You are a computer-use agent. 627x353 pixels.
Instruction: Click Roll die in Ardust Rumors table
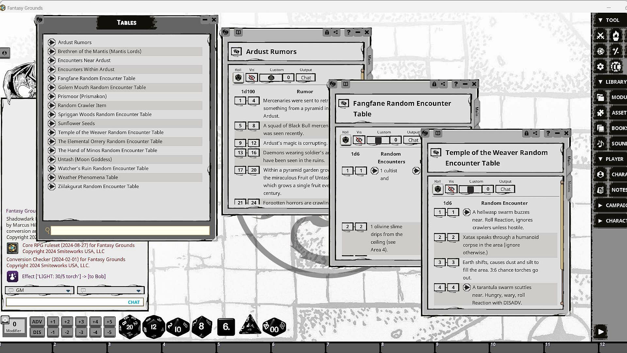tap(238, 78)
